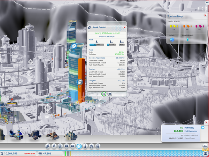This screenshot has width=209, height=157.
Task: Open the three-dots options menu at top right
Action: click(207, 2)
